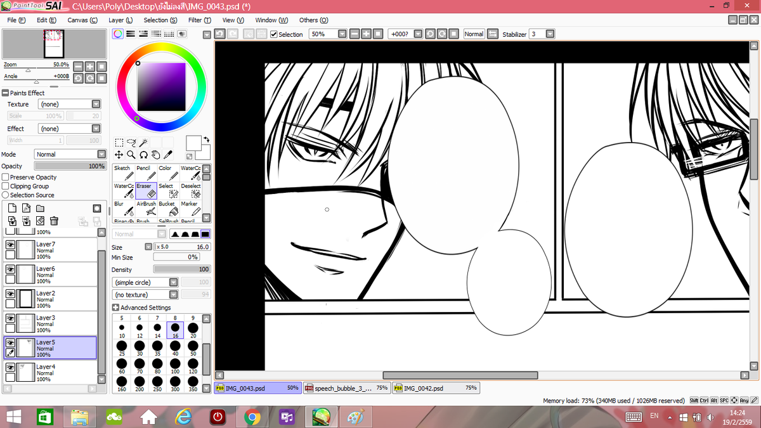Open the Stabilizer value dropdown

550,34
